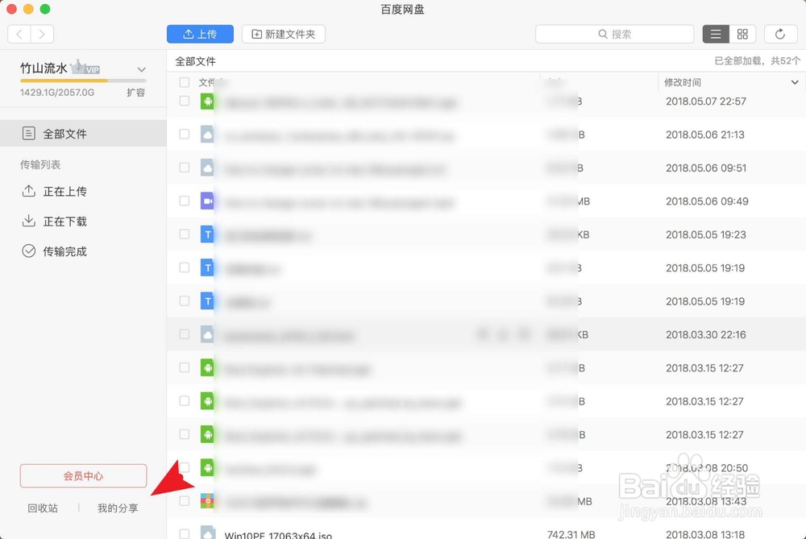Click 1429.1G/2057.0G storage text
This screenshot has width=806, height=539.
point(57,93)
